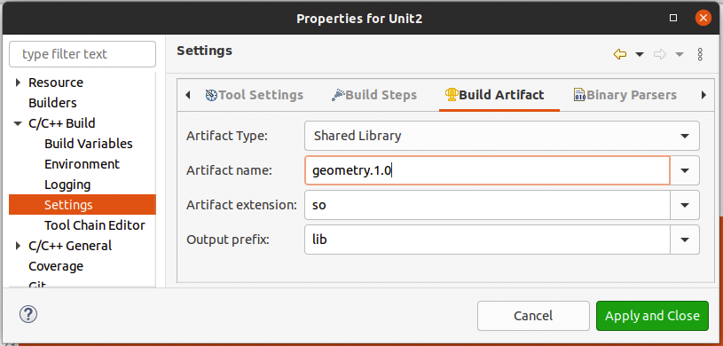Viewport: 723px width, 346px height.
Task: Expand the Artifact name dropdown arrow
Action: [x=685, y=170]
